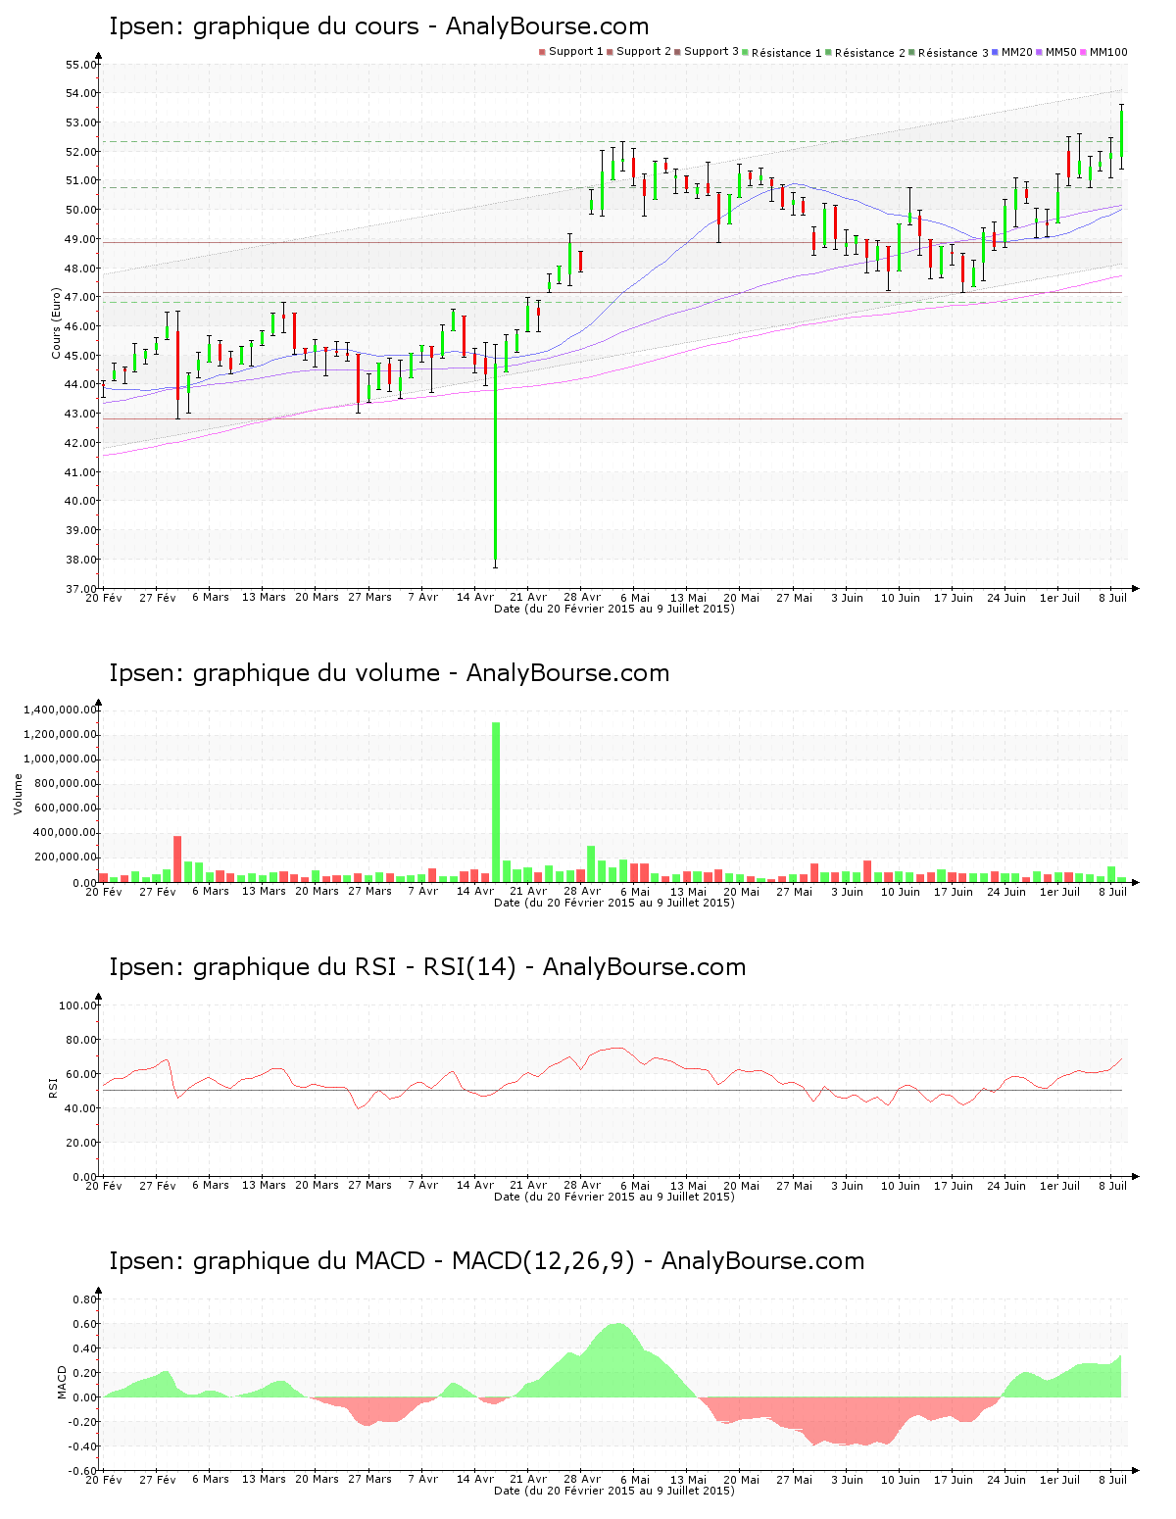The width and height of the screenshot is (1176, 1519).
Task: Click the Résistance 3 legend color square
Action: point(912,52)
